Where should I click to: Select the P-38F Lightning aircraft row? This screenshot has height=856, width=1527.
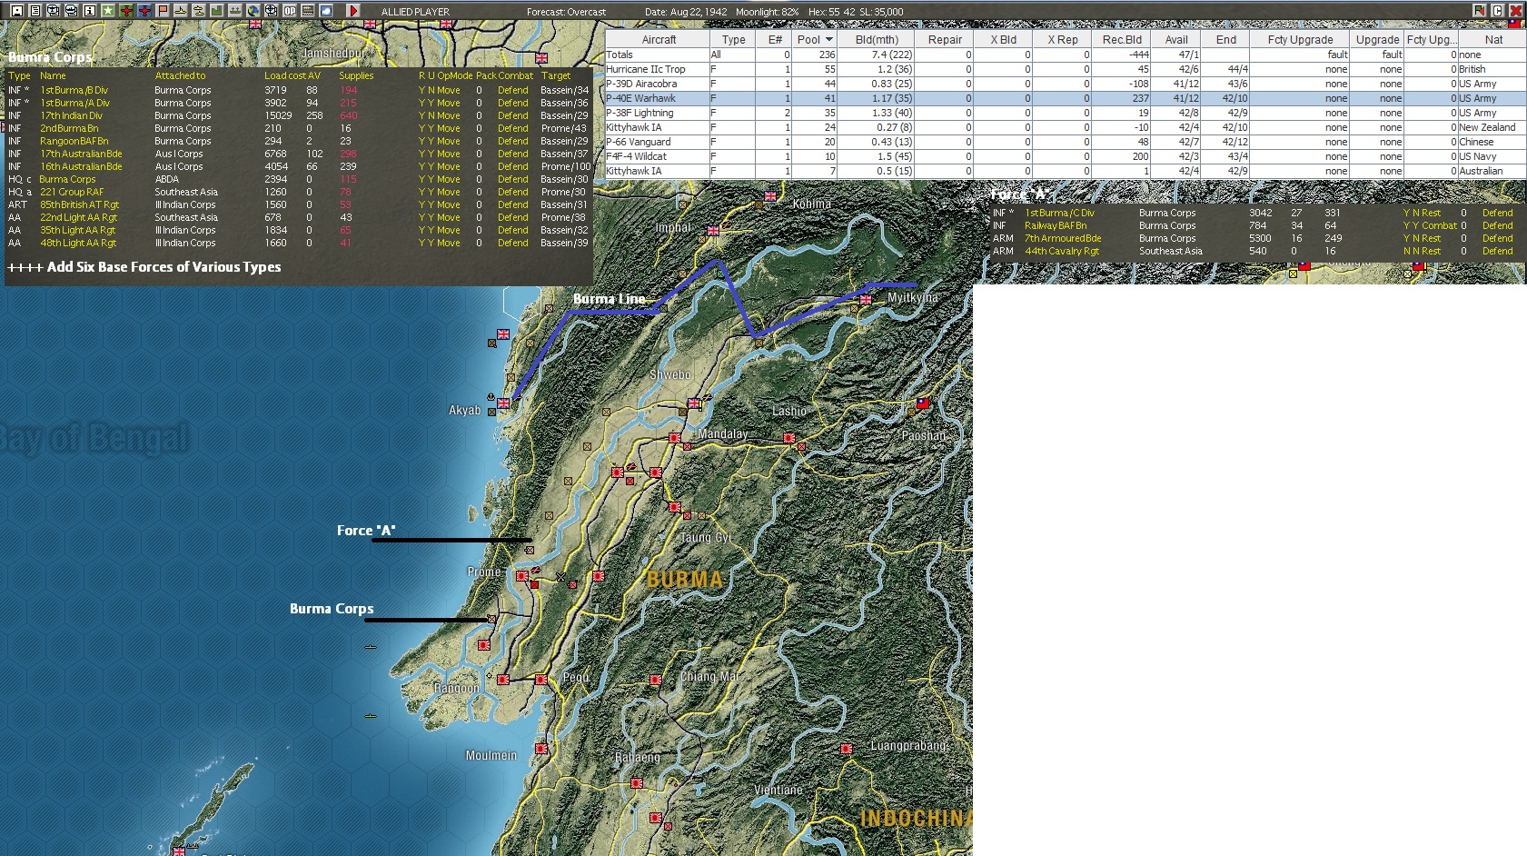point(1066,113)
